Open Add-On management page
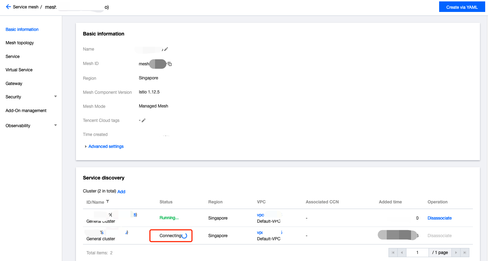This screenshot has height=261, width=488. click(26, 111)
